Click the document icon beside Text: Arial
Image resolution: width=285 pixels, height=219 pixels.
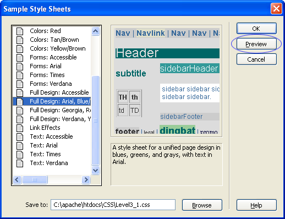pyautogui.click(x=20, y=145)
